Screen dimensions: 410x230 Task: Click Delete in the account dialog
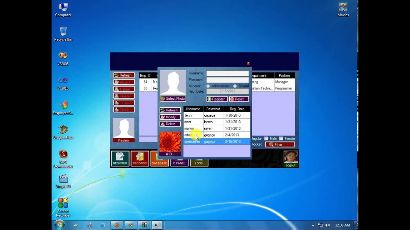coord(170,124)
